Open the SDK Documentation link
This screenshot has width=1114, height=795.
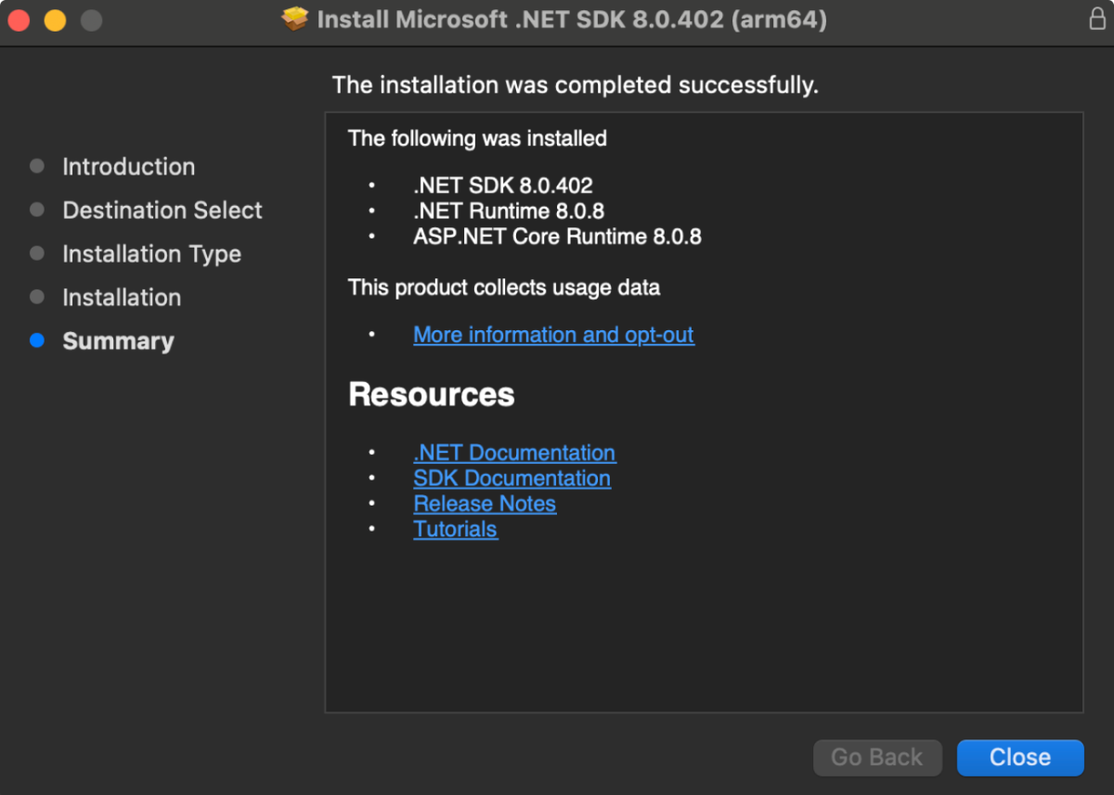[x=512, y=479]
